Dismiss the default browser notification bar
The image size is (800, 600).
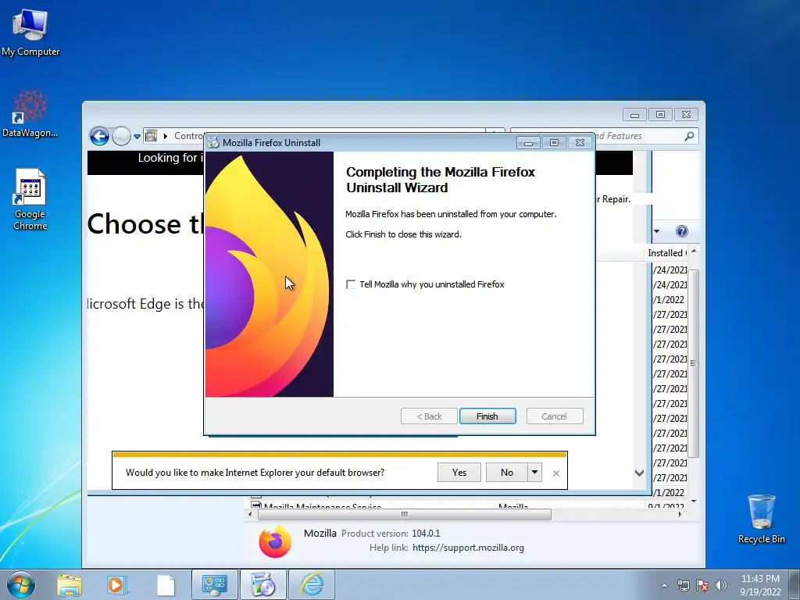tap(556, 473)
